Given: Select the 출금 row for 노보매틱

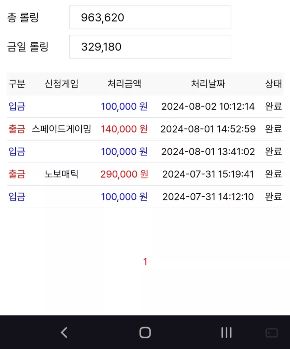Looking at the screenshot, I should click(145, 174).
